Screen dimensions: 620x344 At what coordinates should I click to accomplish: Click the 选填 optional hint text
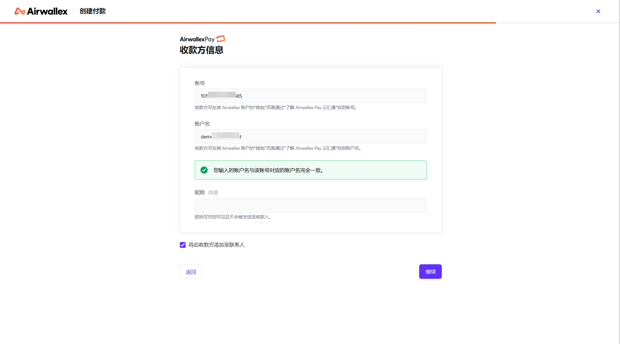click(x=213, y=193)
